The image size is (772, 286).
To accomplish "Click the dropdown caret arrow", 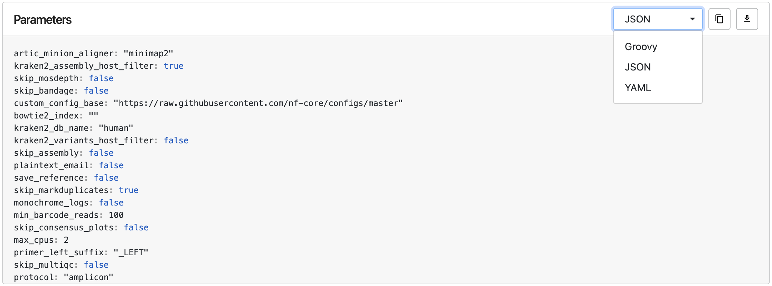I will pyautogui.click(x=692, y=19).
